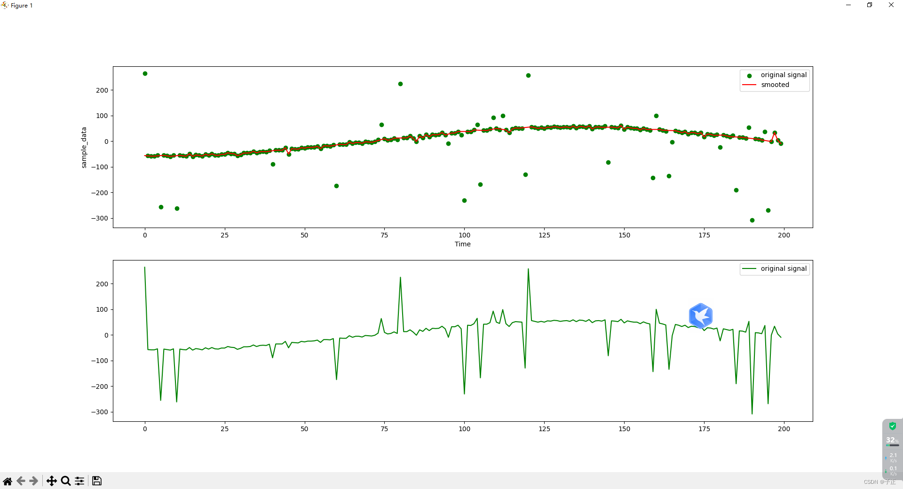Image resolution: width=903 pixels, height=489 pixels.
Task: Reset the view with the Home icon
Action: tap(8, 481)
